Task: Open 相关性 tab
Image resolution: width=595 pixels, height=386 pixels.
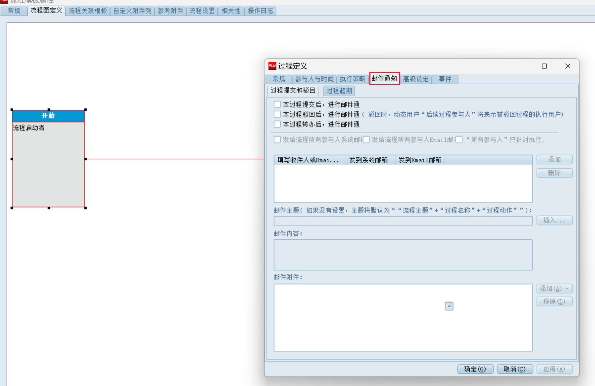Action: click(231, 11)
